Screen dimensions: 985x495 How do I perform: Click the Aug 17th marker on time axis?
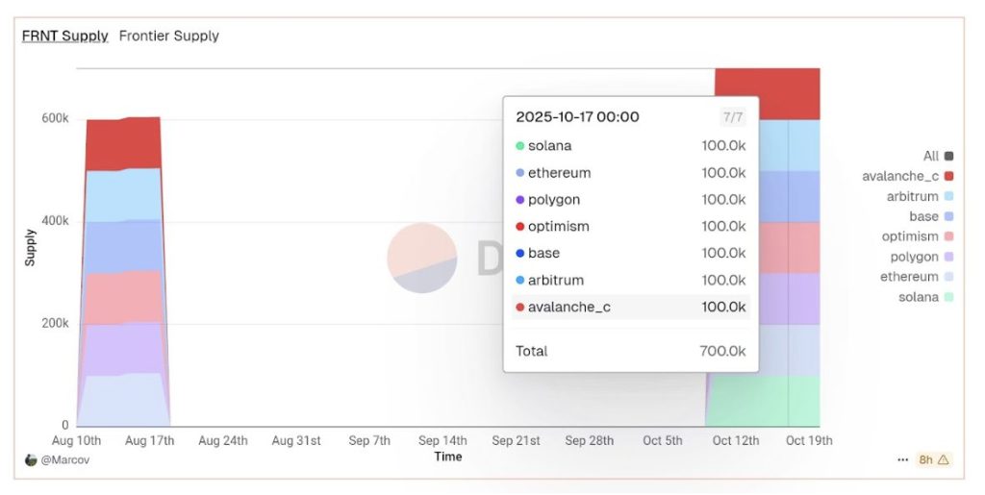click(149, 440)
